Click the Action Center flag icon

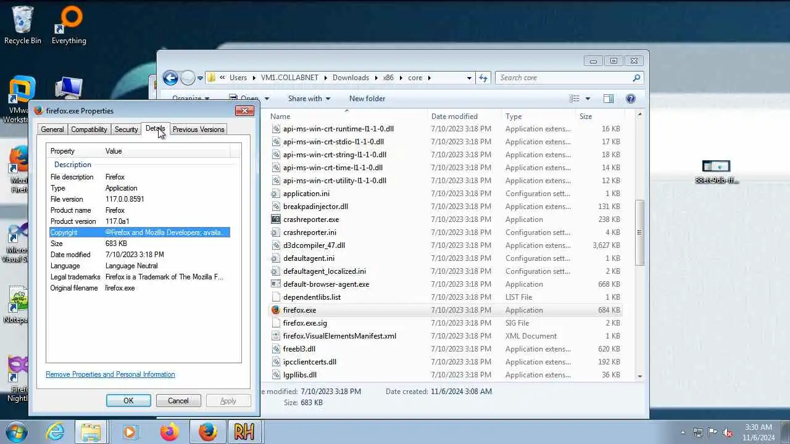(x=713, y=432)
